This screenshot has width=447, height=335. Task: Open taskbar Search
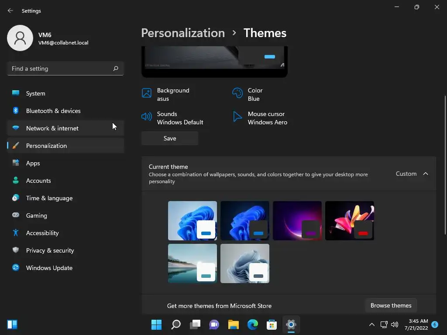coord(176,325)
